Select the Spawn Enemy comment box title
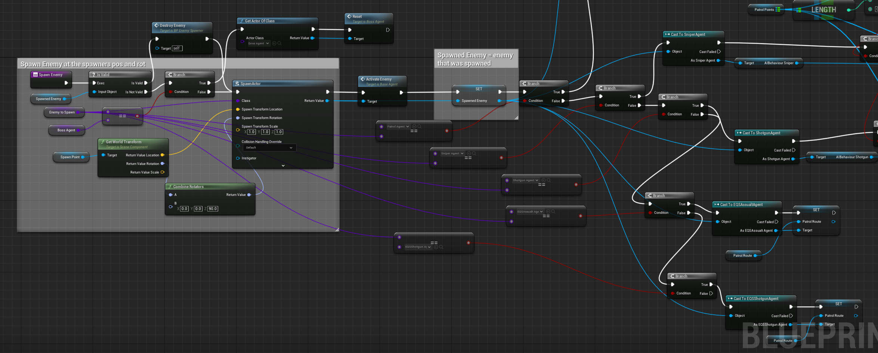This screenshot has width=878, height=353. point(83,64)
